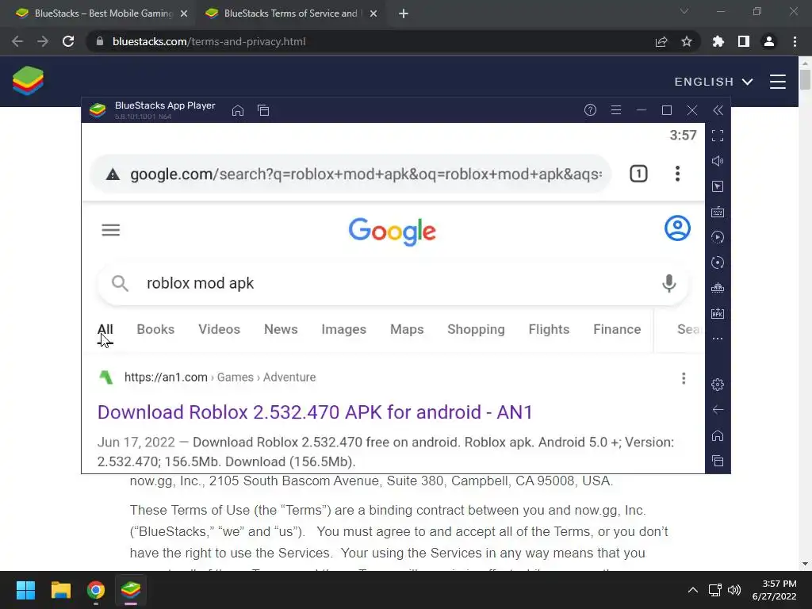
Task: Click the BlueStacks website logo
Action: click(28, 81)
